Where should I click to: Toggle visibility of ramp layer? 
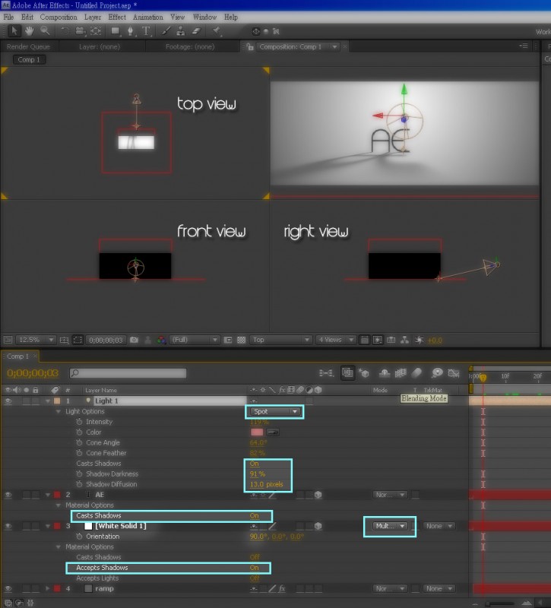pyautogui.click(x=8, y=588)
